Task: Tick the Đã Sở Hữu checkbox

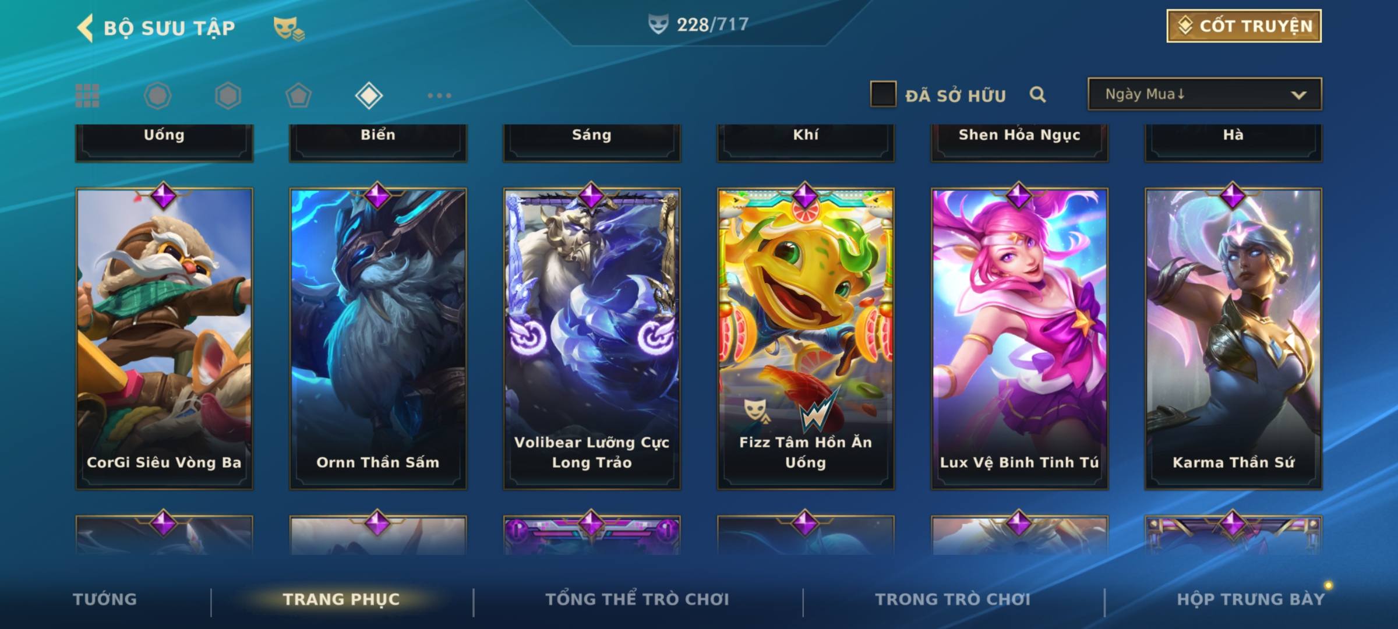Action: [x=882, y=94]
